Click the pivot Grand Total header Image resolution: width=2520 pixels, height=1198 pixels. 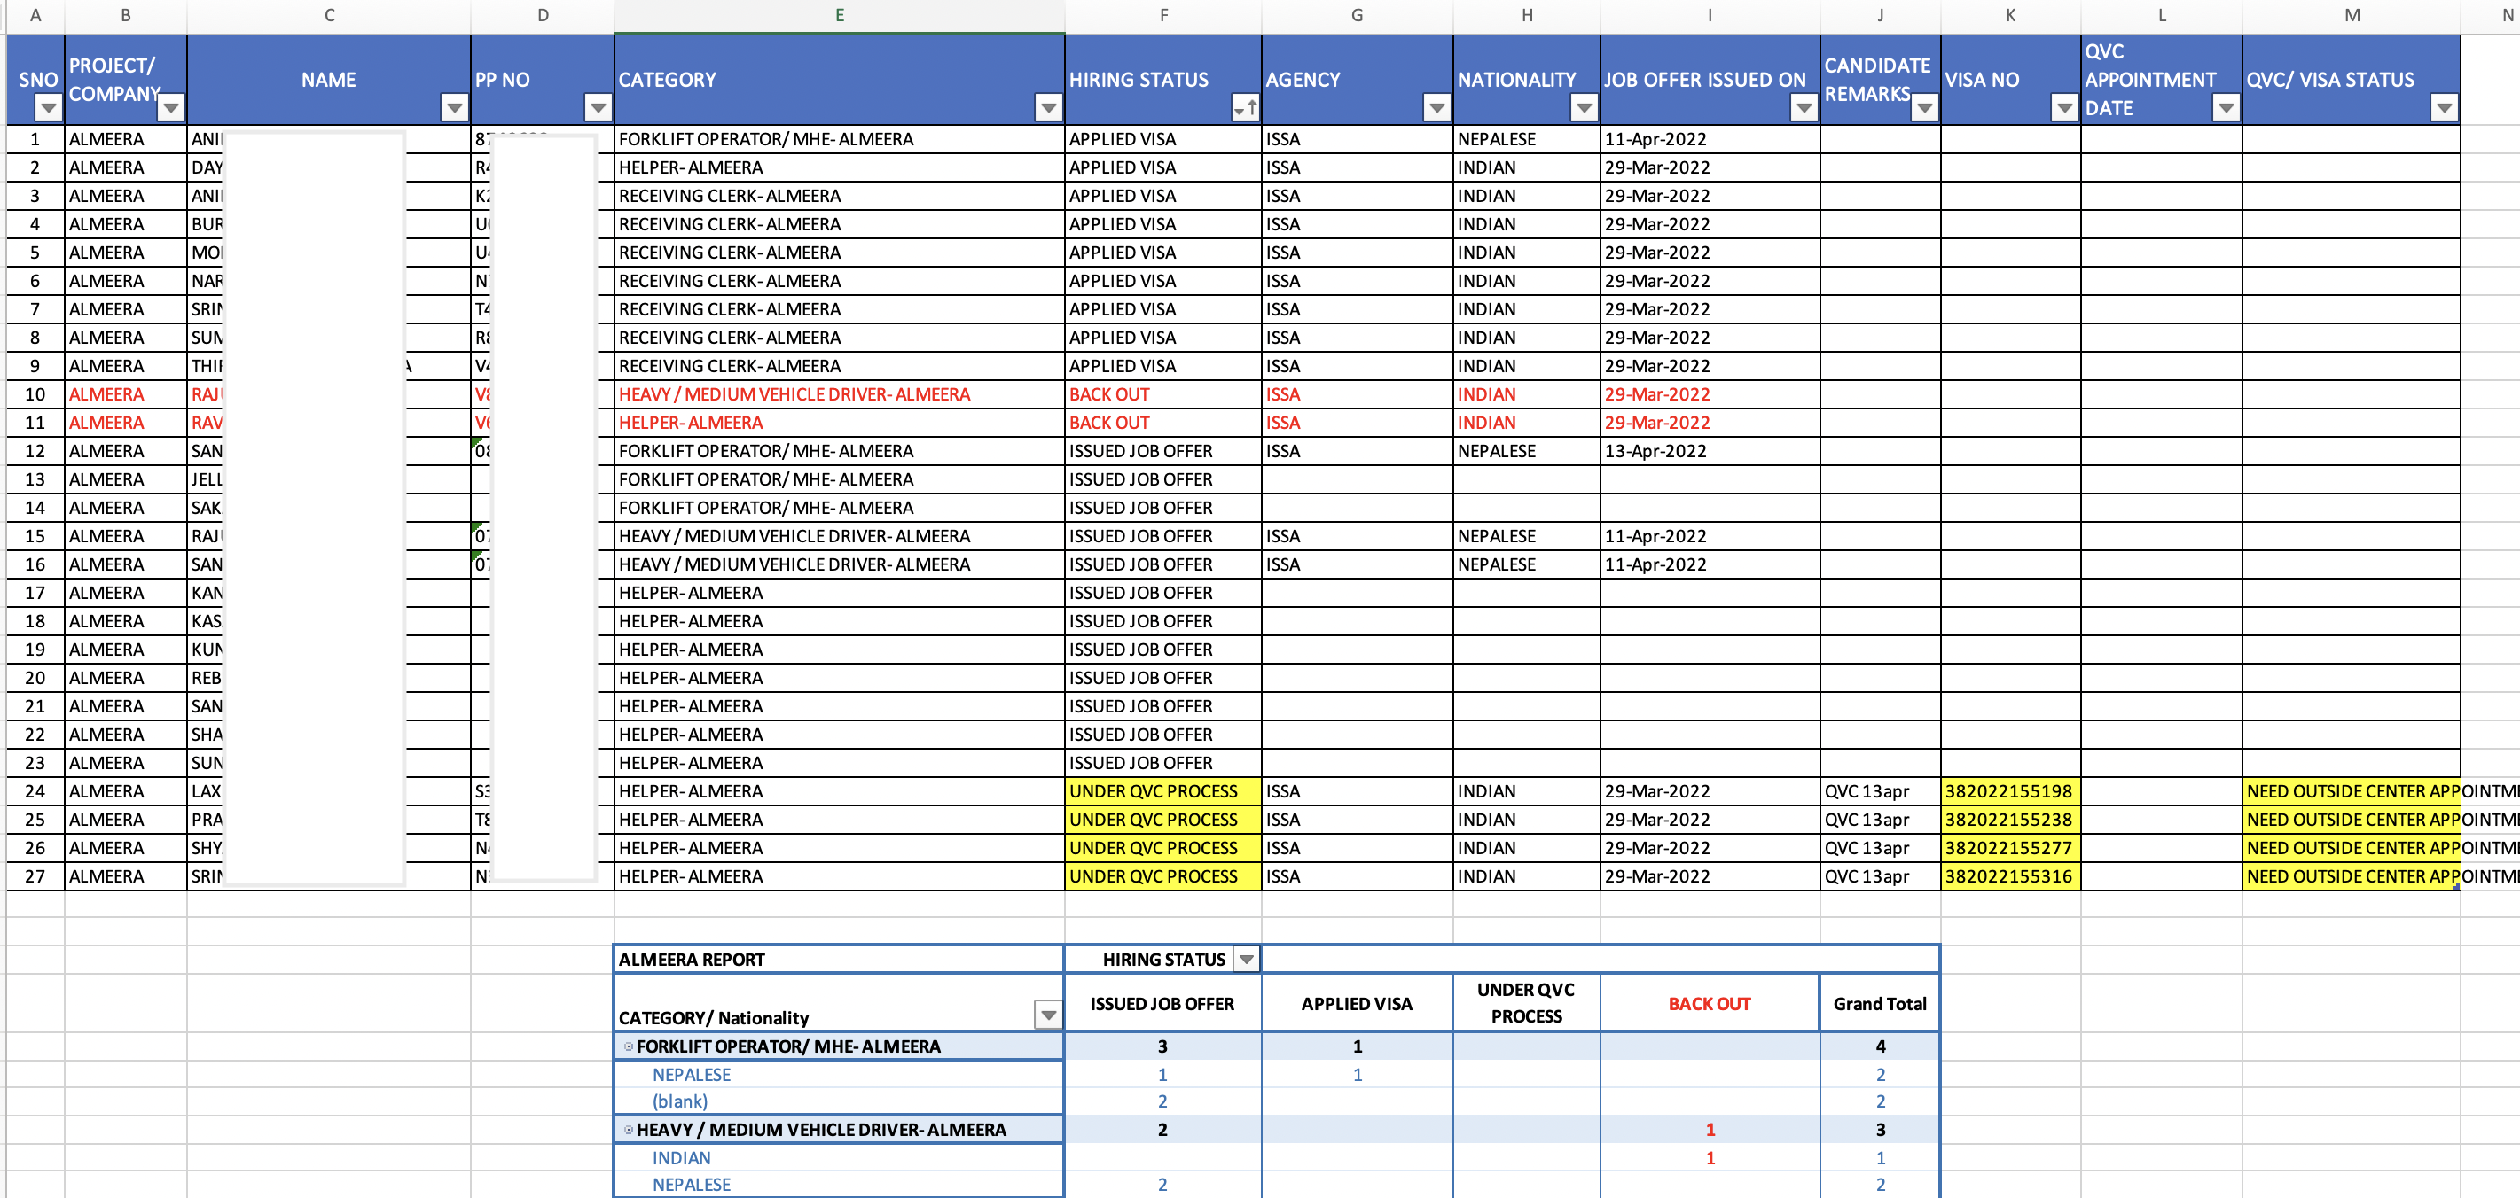coord(1878,1003)
